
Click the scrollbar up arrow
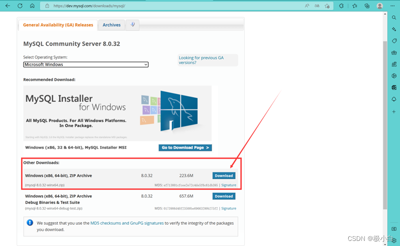click(x=385, y=14)
